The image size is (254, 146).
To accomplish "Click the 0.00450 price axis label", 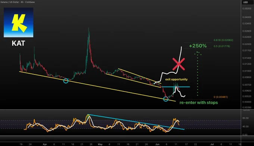I will point(247,102).
